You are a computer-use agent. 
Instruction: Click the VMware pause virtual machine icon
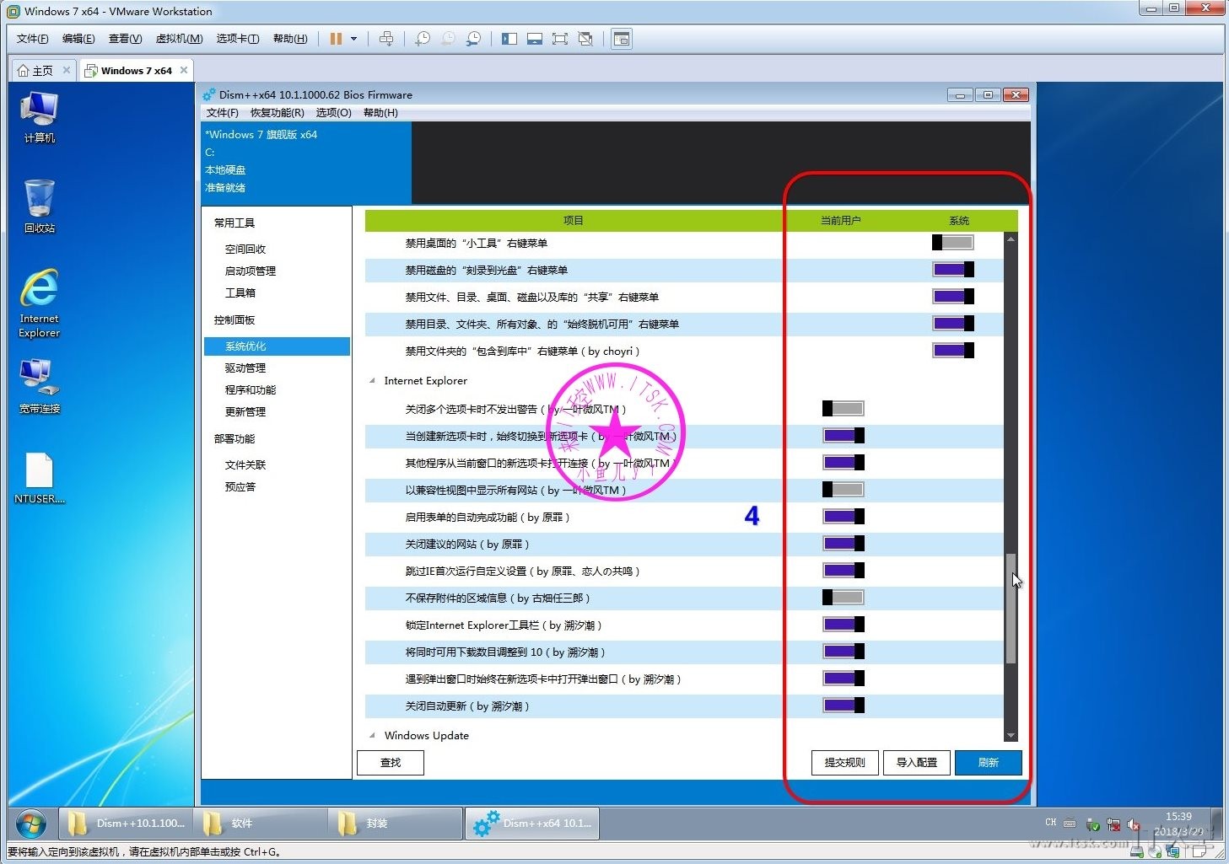pyautogui.click(x=336, y=39)
